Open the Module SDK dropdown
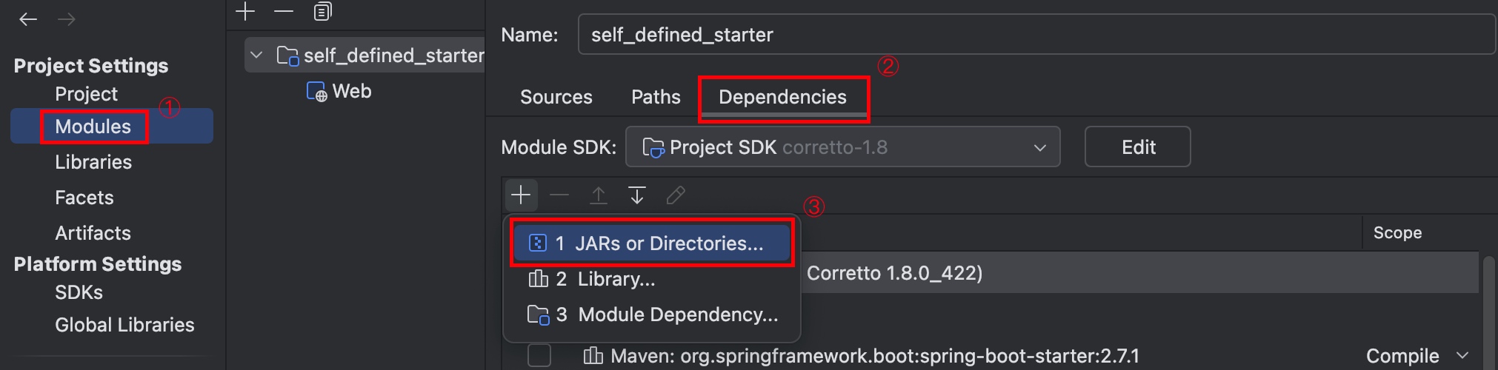 click(x=842, y=147)
